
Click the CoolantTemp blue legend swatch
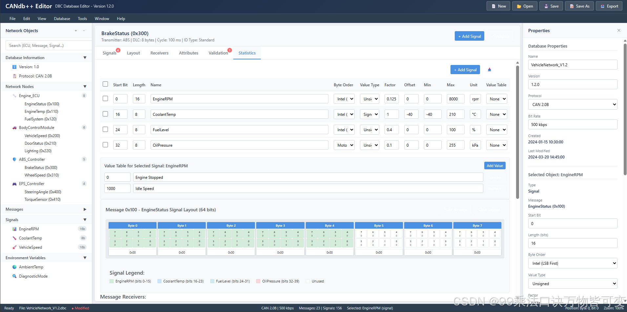click(159, 281)
